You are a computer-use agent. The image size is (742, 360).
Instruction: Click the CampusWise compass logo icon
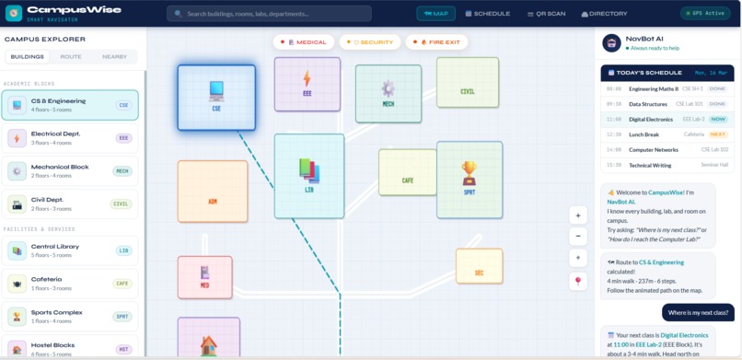coord(14,13)
